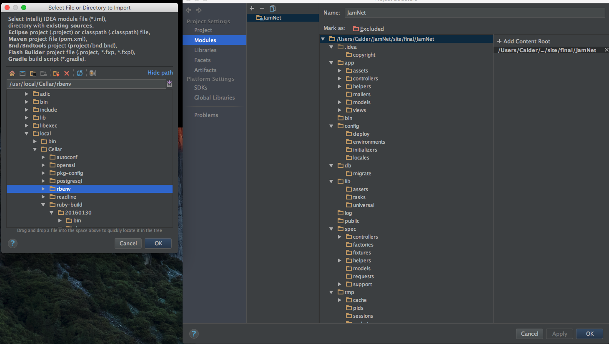609x344 pixels.
Task: Open Libraries settings section
Action: tap(205, 50)
